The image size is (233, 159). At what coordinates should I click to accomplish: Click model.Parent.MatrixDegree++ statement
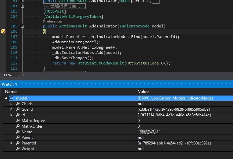point(84,47)
